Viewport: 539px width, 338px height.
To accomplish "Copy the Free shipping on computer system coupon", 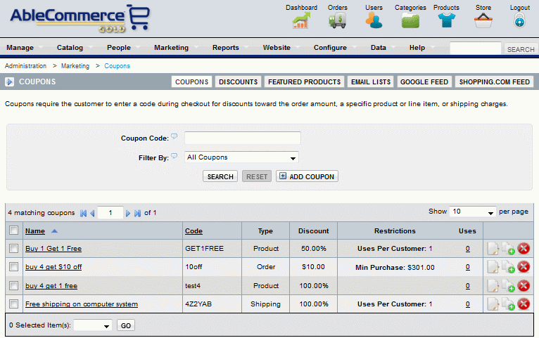I will click(508, 304).
